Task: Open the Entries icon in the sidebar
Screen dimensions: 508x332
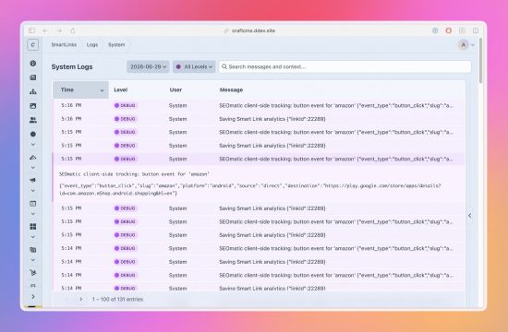Action: pyautogui.click(x=33, y=77)
